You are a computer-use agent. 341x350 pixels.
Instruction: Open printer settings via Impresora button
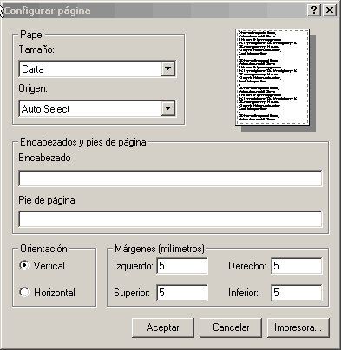[x=298, y=327]
